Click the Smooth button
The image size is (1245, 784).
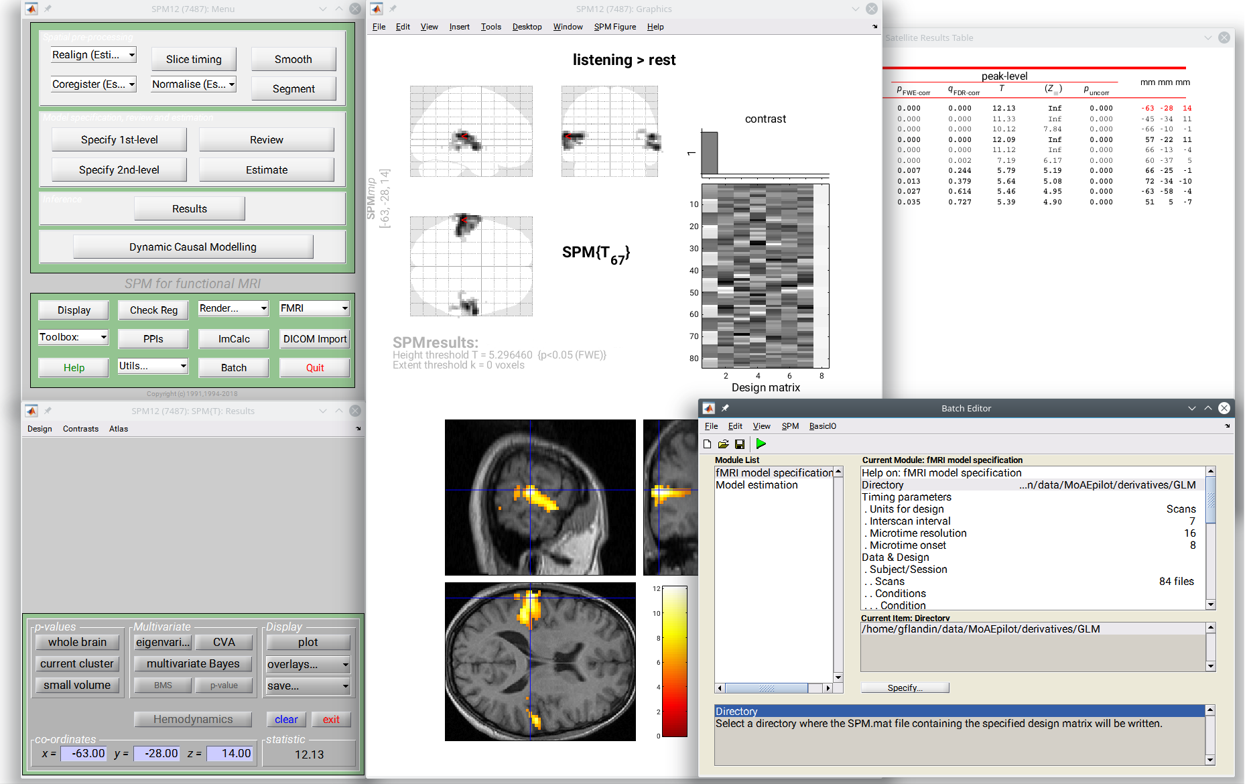pos(293,59)
